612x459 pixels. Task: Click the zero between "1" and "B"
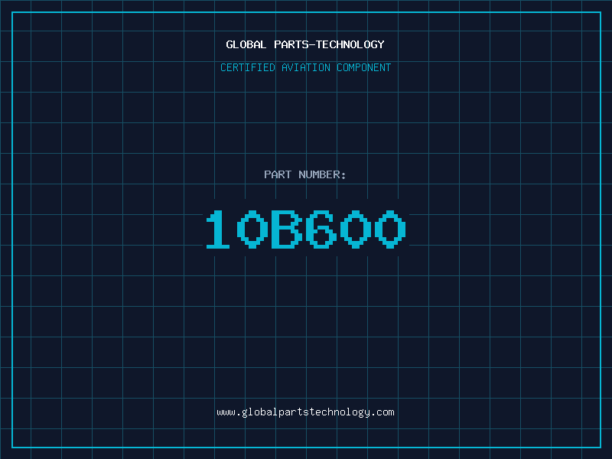tap(252, 229)
